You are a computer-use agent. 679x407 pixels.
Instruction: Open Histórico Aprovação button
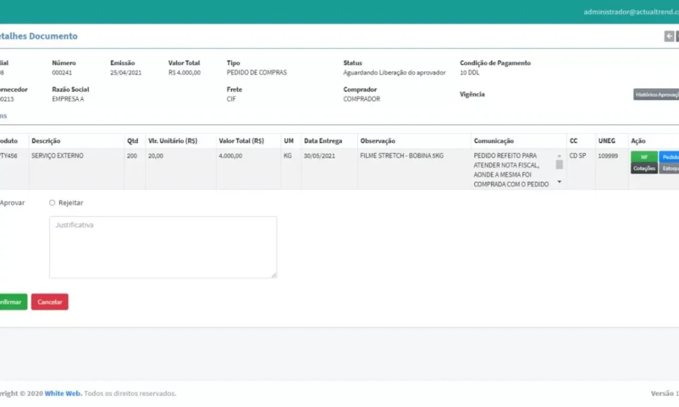coord(656,95)
